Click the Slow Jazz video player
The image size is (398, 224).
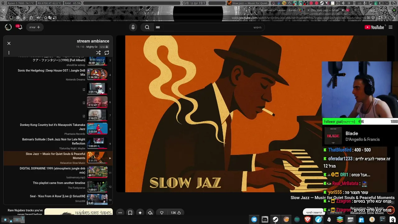point(256,114)
